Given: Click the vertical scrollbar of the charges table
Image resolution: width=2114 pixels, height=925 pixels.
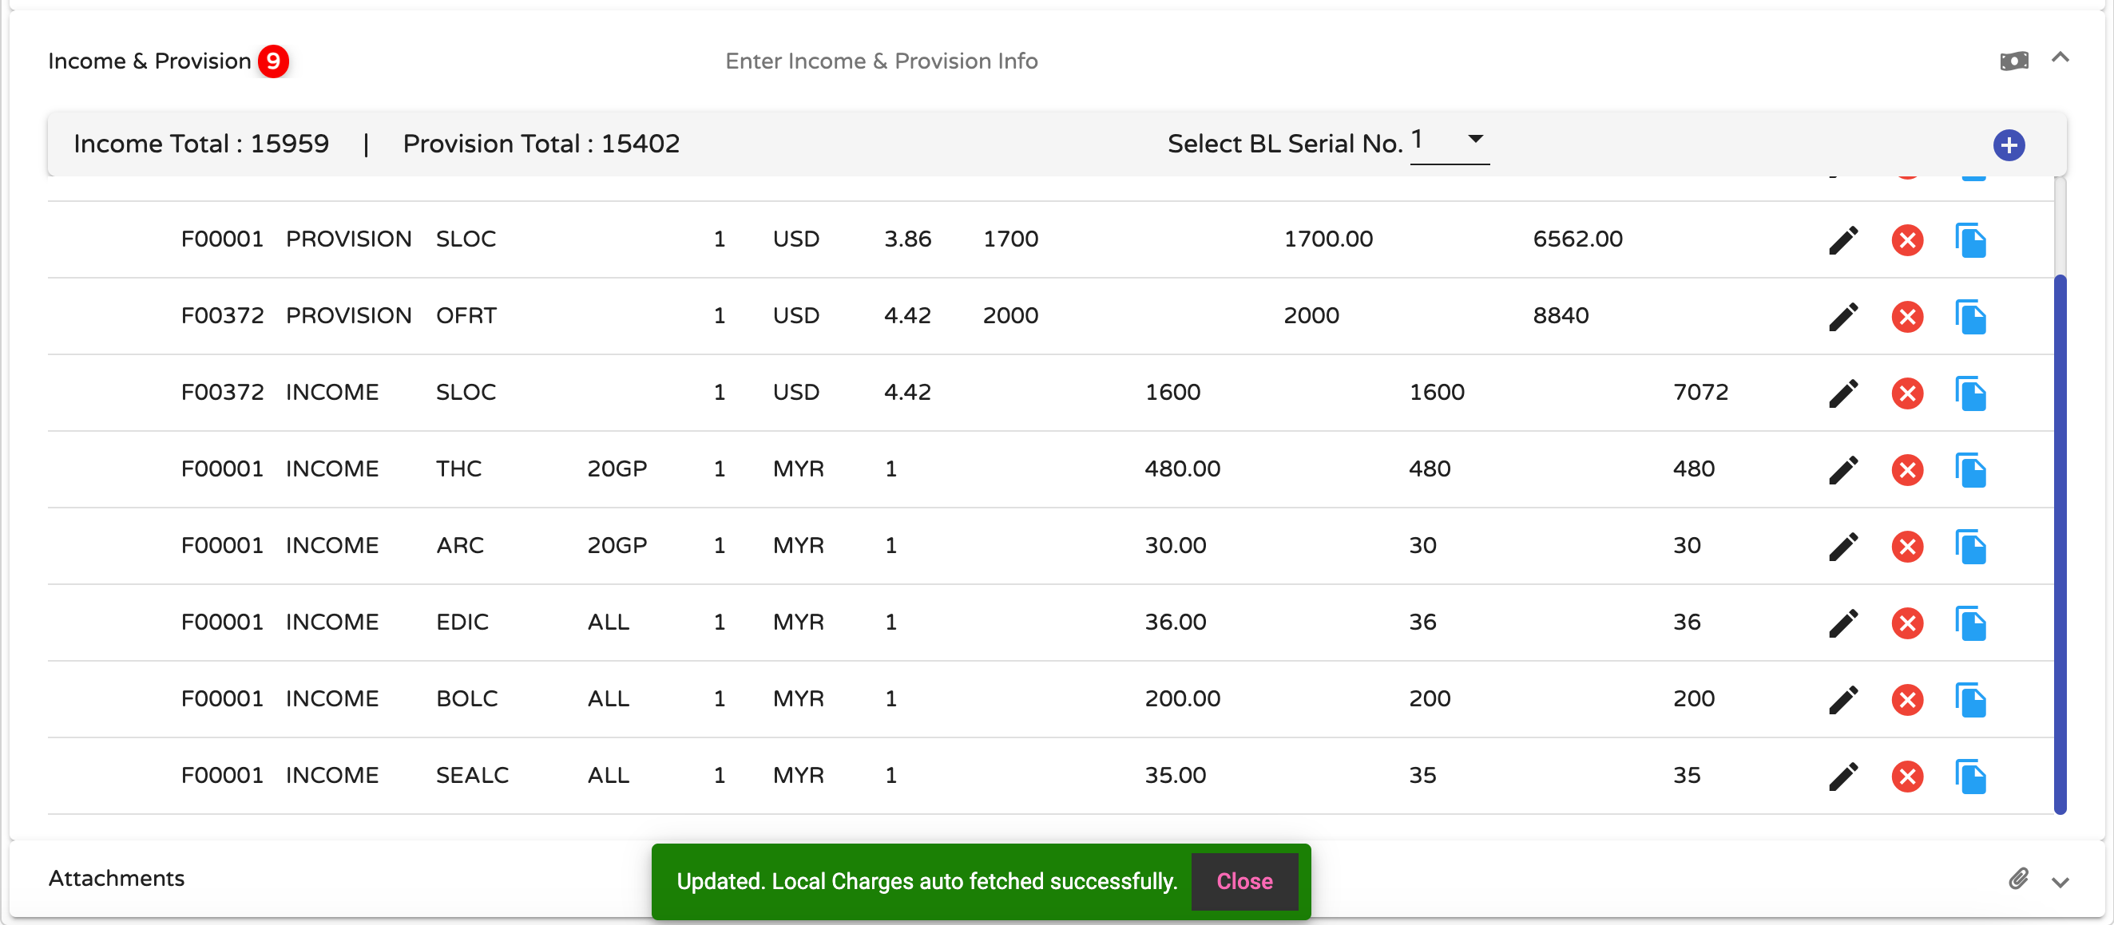Looking at the screenshot, I should tap(2060, 544).
